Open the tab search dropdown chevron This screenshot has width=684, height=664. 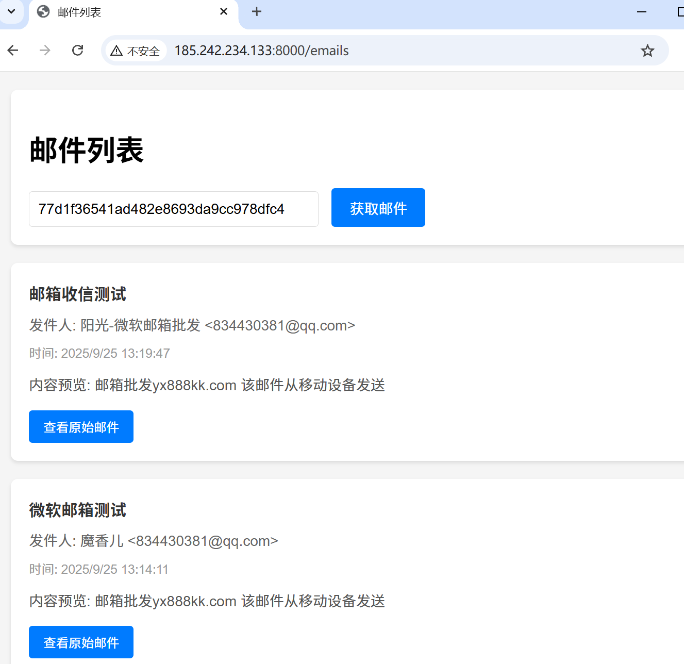(x=11, y=11)
